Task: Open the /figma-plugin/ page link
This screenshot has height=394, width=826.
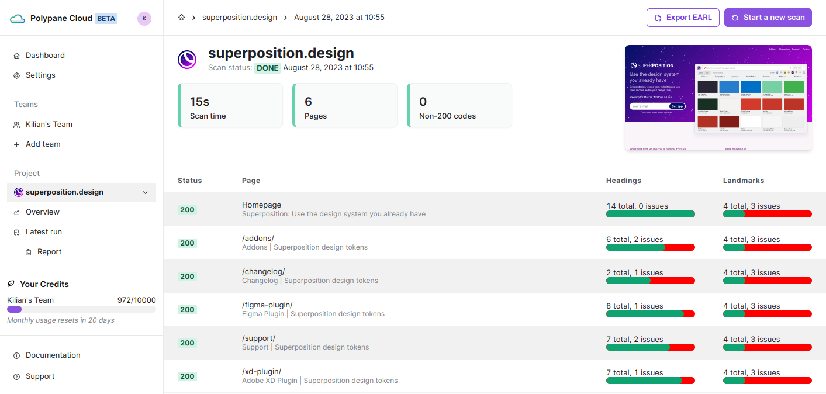Action: [x=267, y=305]
